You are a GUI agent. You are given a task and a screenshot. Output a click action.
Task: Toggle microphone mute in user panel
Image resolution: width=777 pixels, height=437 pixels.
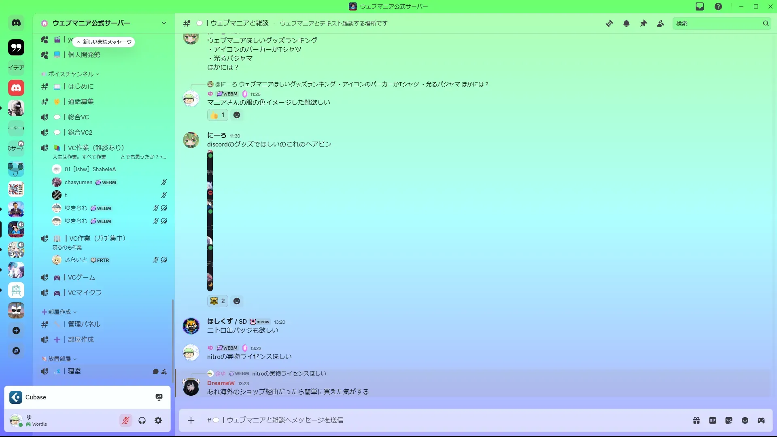pos(126,420)
